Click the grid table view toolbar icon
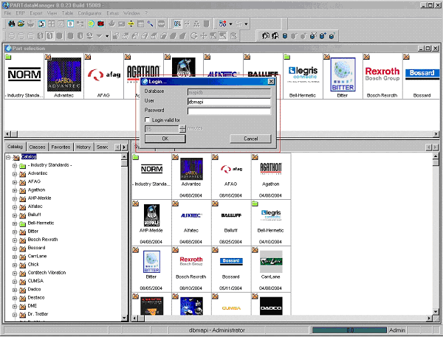This screenshot has height=337, width=443. click(x=51, y=24)
